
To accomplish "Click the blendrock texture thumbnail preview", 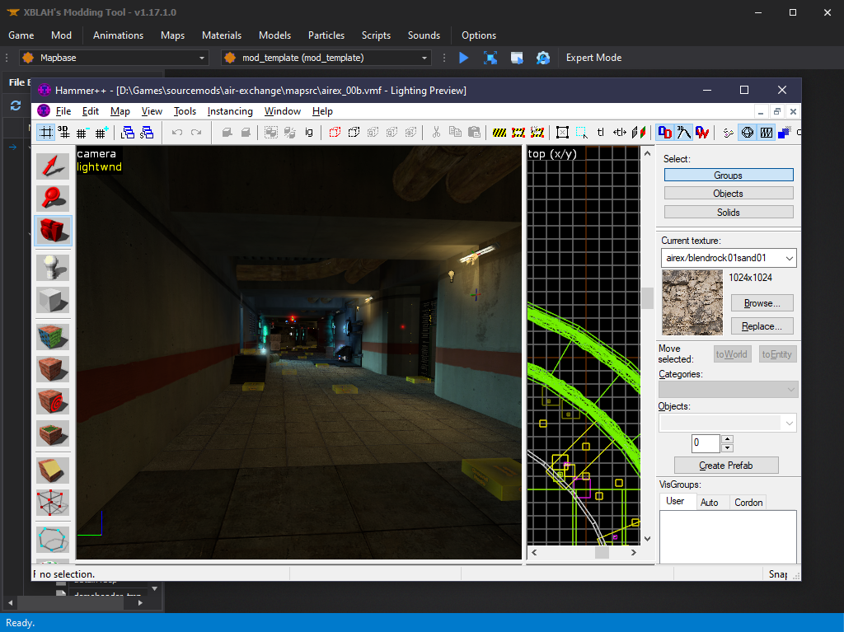I will pyautogui.click(x=692, y=302).
